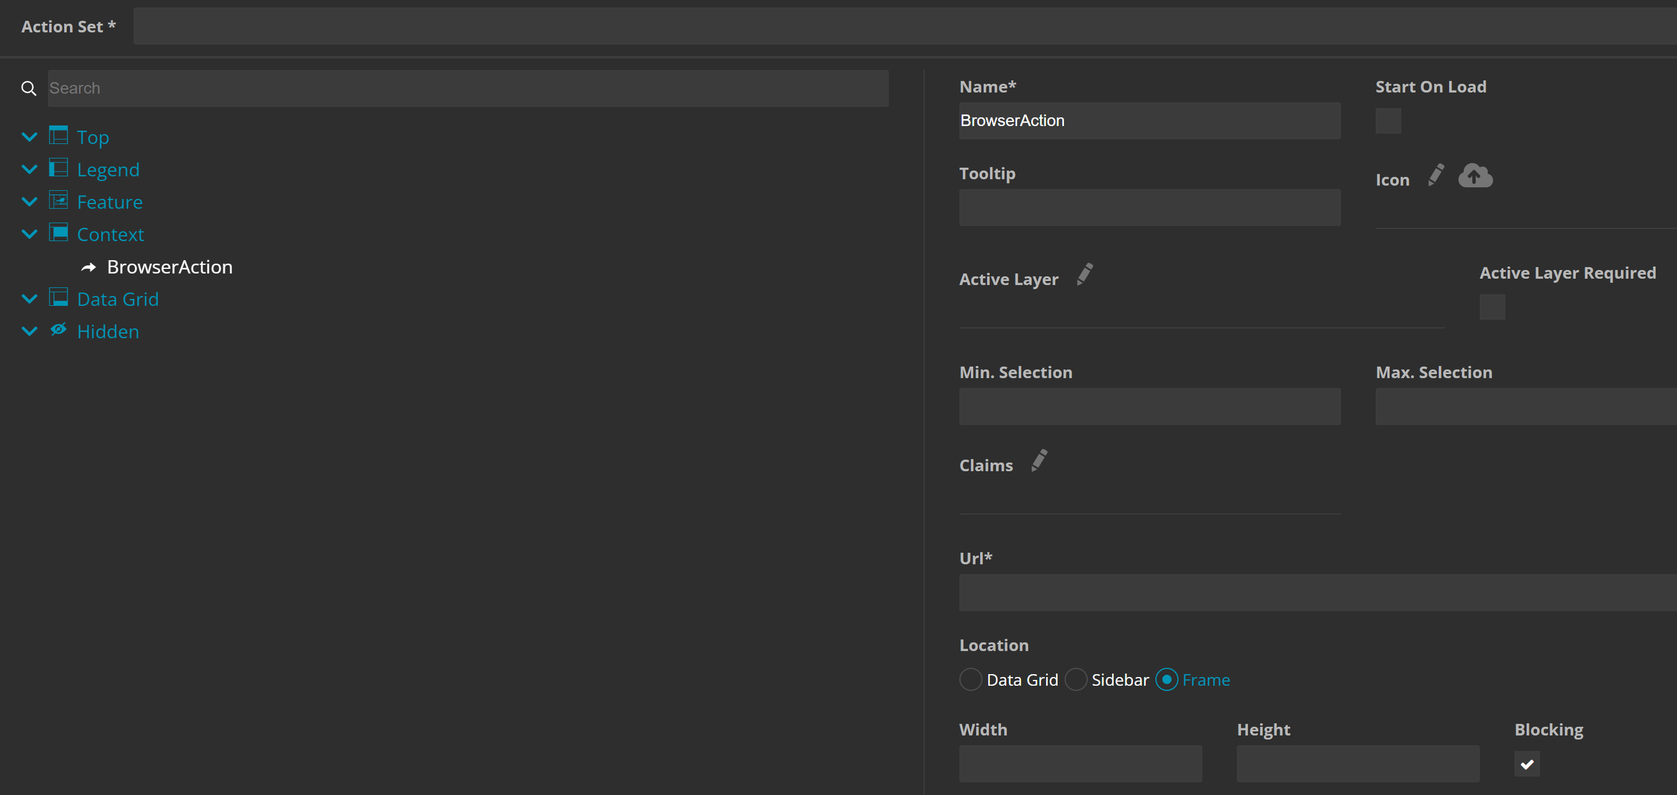Select the Hidden tree item label
1677x795 pixels.
click(108, 331)
